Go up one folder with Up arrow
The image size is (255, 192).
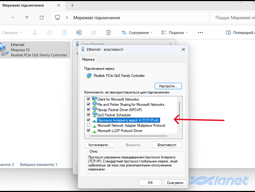click(27, 18)
